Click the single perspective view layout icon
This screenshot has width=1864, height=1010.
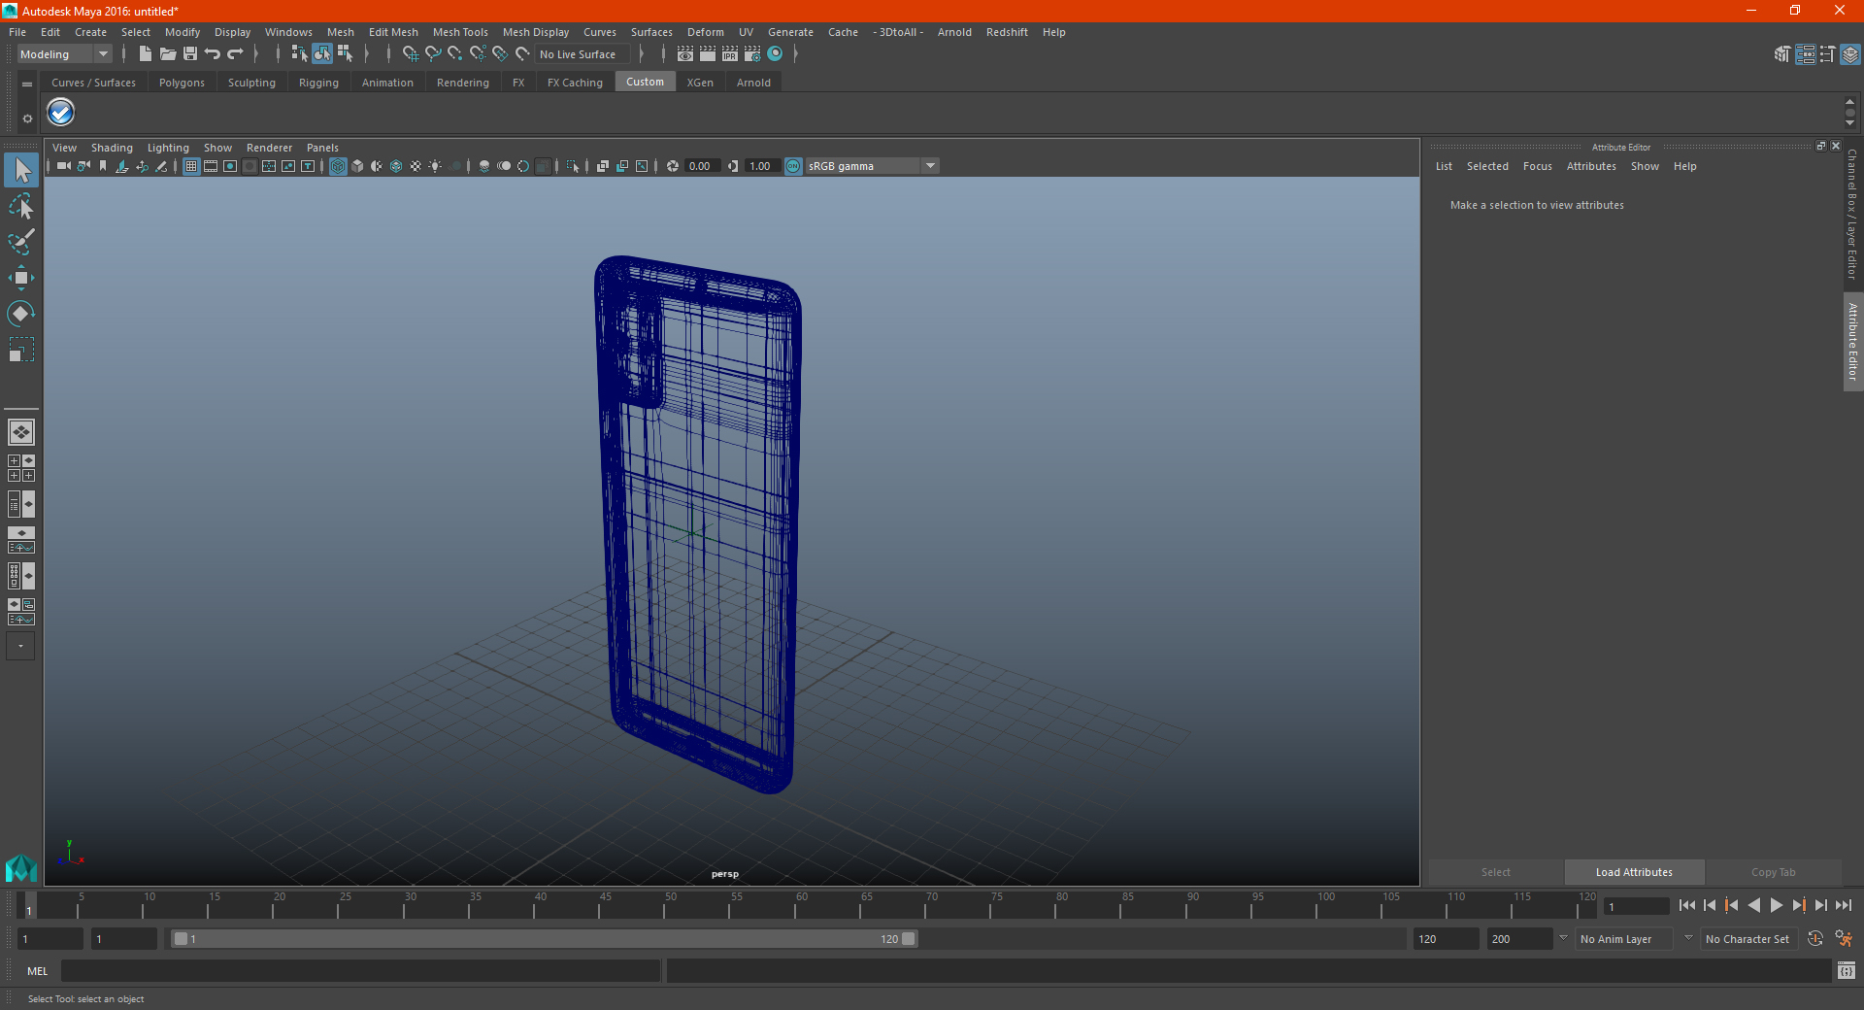click(x=20, y=432)
